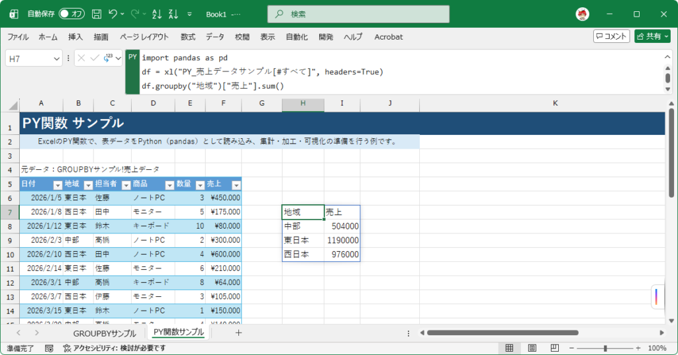The image size is (678, 355).
Task: Click zoom out minus icon
Action: point(571,348)
